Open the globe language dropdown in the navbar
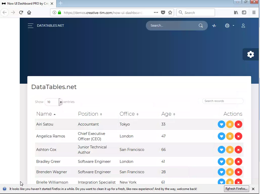This screenshot has width=260, height=194. (x=227, y=26)
